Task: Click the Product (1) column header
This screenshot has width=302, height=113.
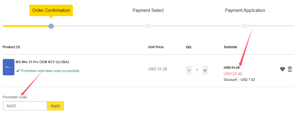Action: coord(11,47)
